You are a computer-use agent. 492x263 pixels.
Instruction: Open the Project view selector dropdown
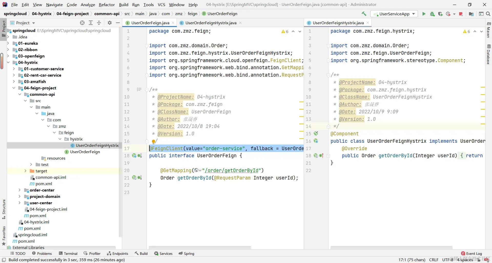(x=23, y=23)
